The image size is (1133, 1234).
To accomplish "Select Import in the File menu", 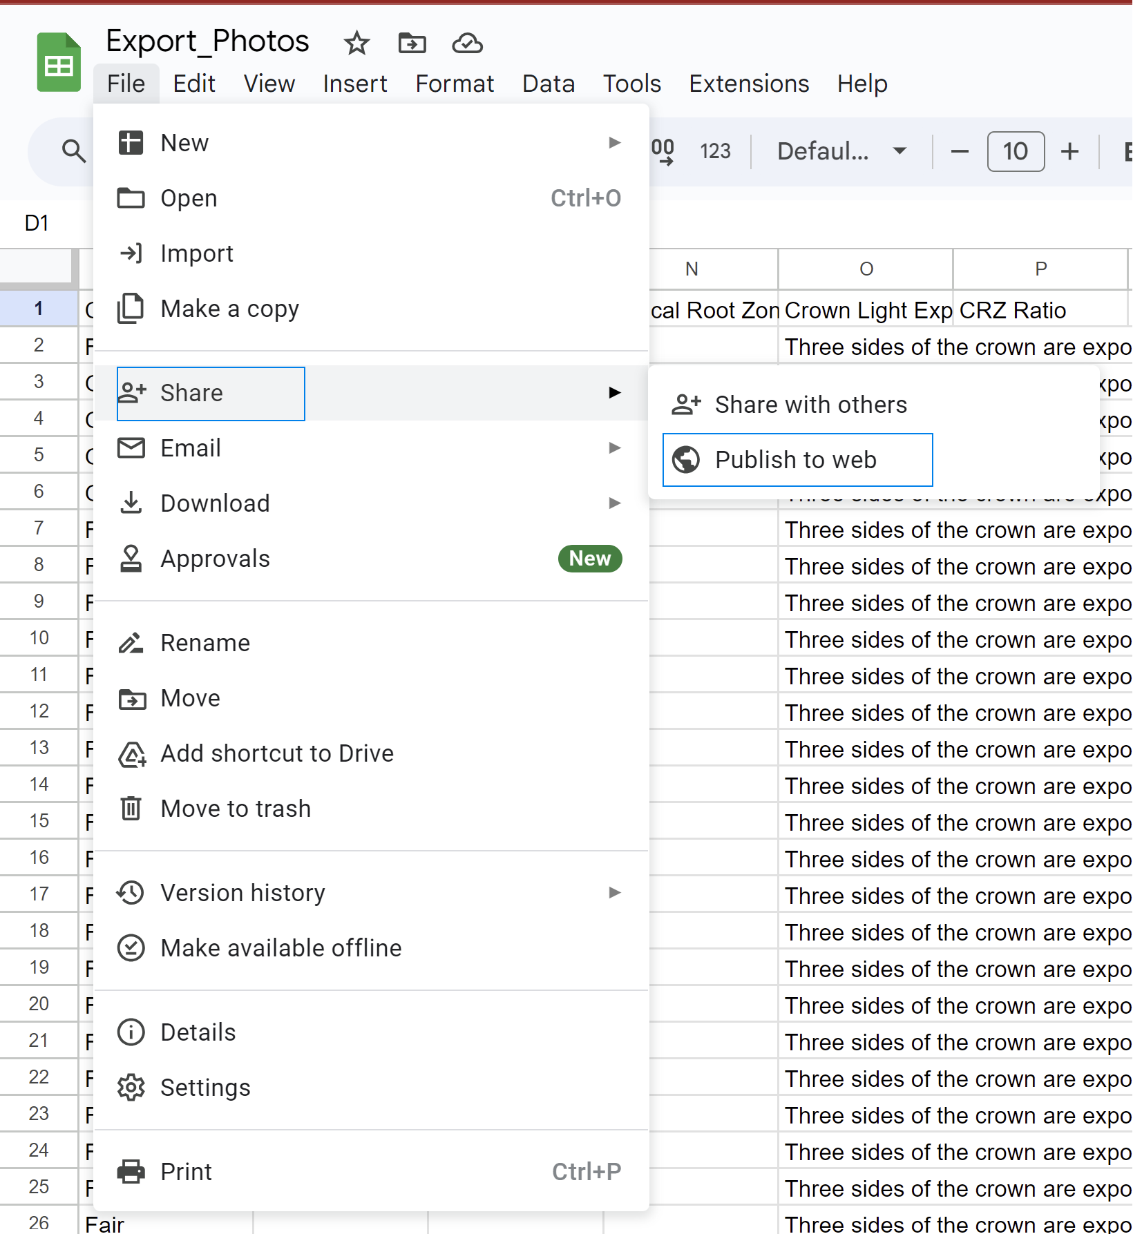I will click(371, 253).
